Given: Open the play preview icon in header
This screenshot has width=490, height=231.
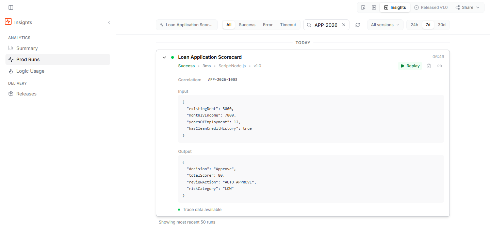Looking at the screenshot, I should tap(374, 7).
